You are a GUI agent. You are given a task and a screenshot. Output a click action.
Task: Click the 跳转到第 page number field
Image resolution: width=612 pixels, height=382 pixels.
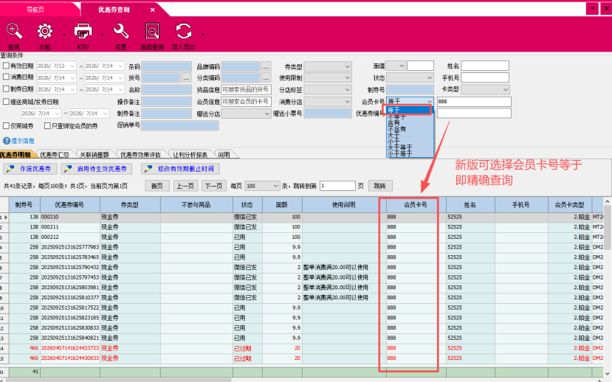click(x=337, y=186)
